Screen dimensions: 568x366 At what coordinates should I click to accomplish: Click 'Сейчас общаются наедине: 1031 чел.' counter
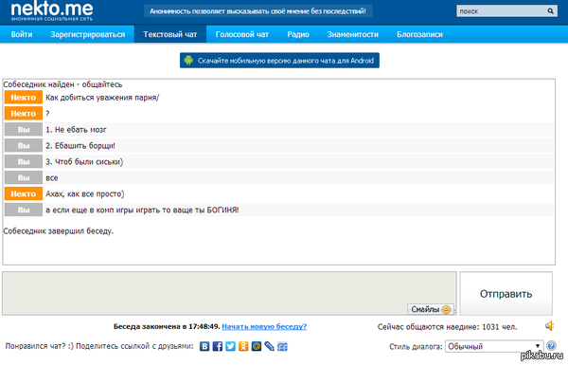[x=448, y=327]
